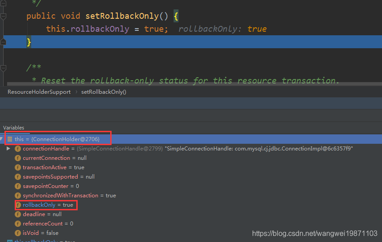Click 'this.rollbackOnly = true;' statement
Screen dimensions: 382x242
pyautogui.click(x=107, y=29)
